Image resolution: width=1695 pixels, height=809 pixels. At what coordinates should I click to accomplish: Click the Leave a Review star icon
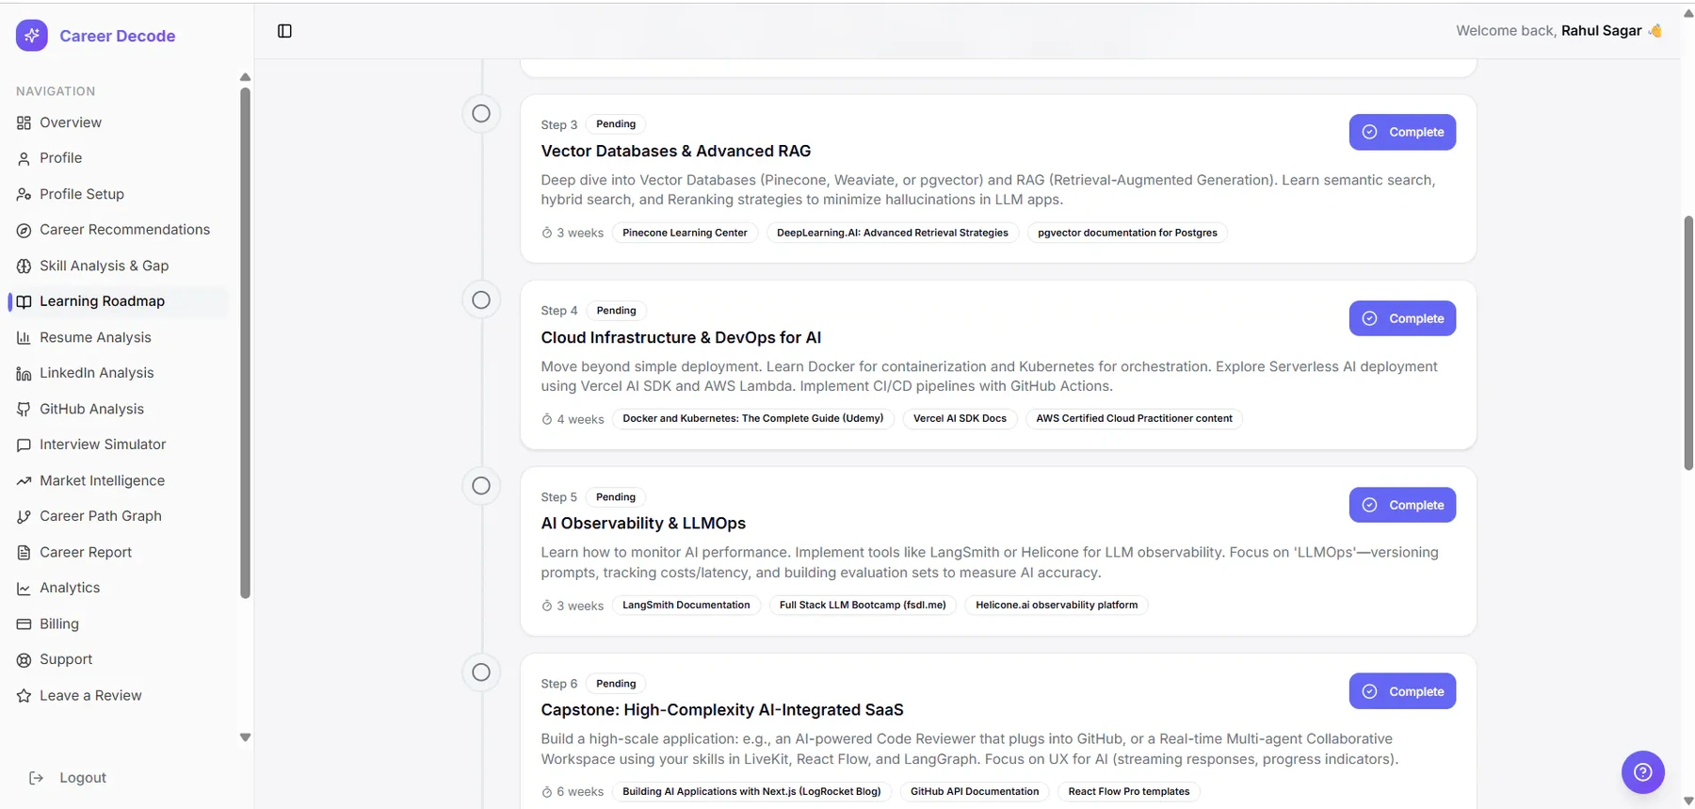pos(24,696)
